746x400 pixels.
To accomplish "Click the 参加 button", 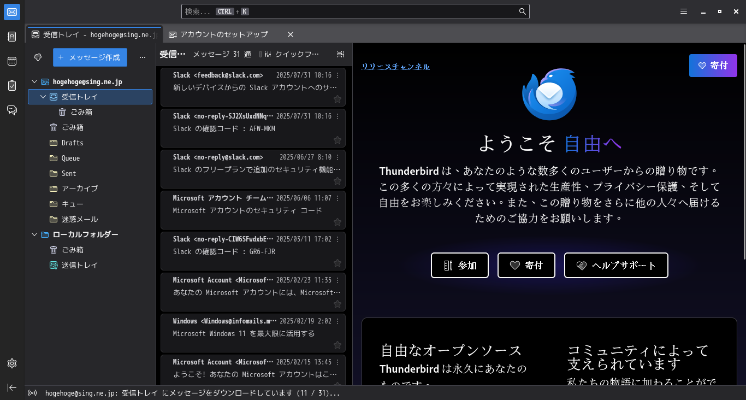I will point(460,266).
